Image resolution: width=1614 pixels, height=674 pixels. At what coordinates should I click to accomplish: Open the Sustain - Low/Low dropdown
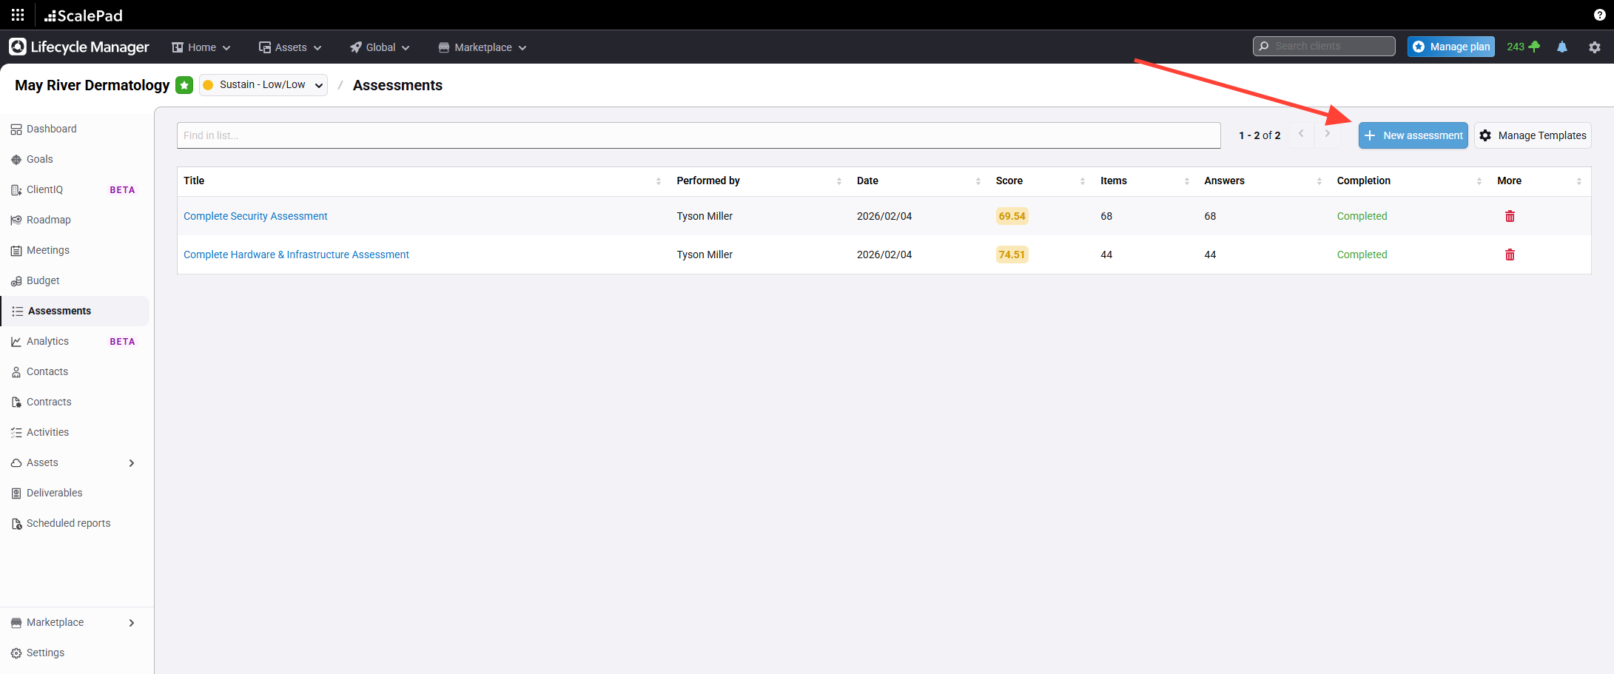coord(263,85)
